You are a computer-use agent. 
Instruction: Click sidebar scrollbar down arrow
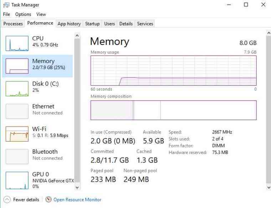pyautogui.click(x=77, y=187)
